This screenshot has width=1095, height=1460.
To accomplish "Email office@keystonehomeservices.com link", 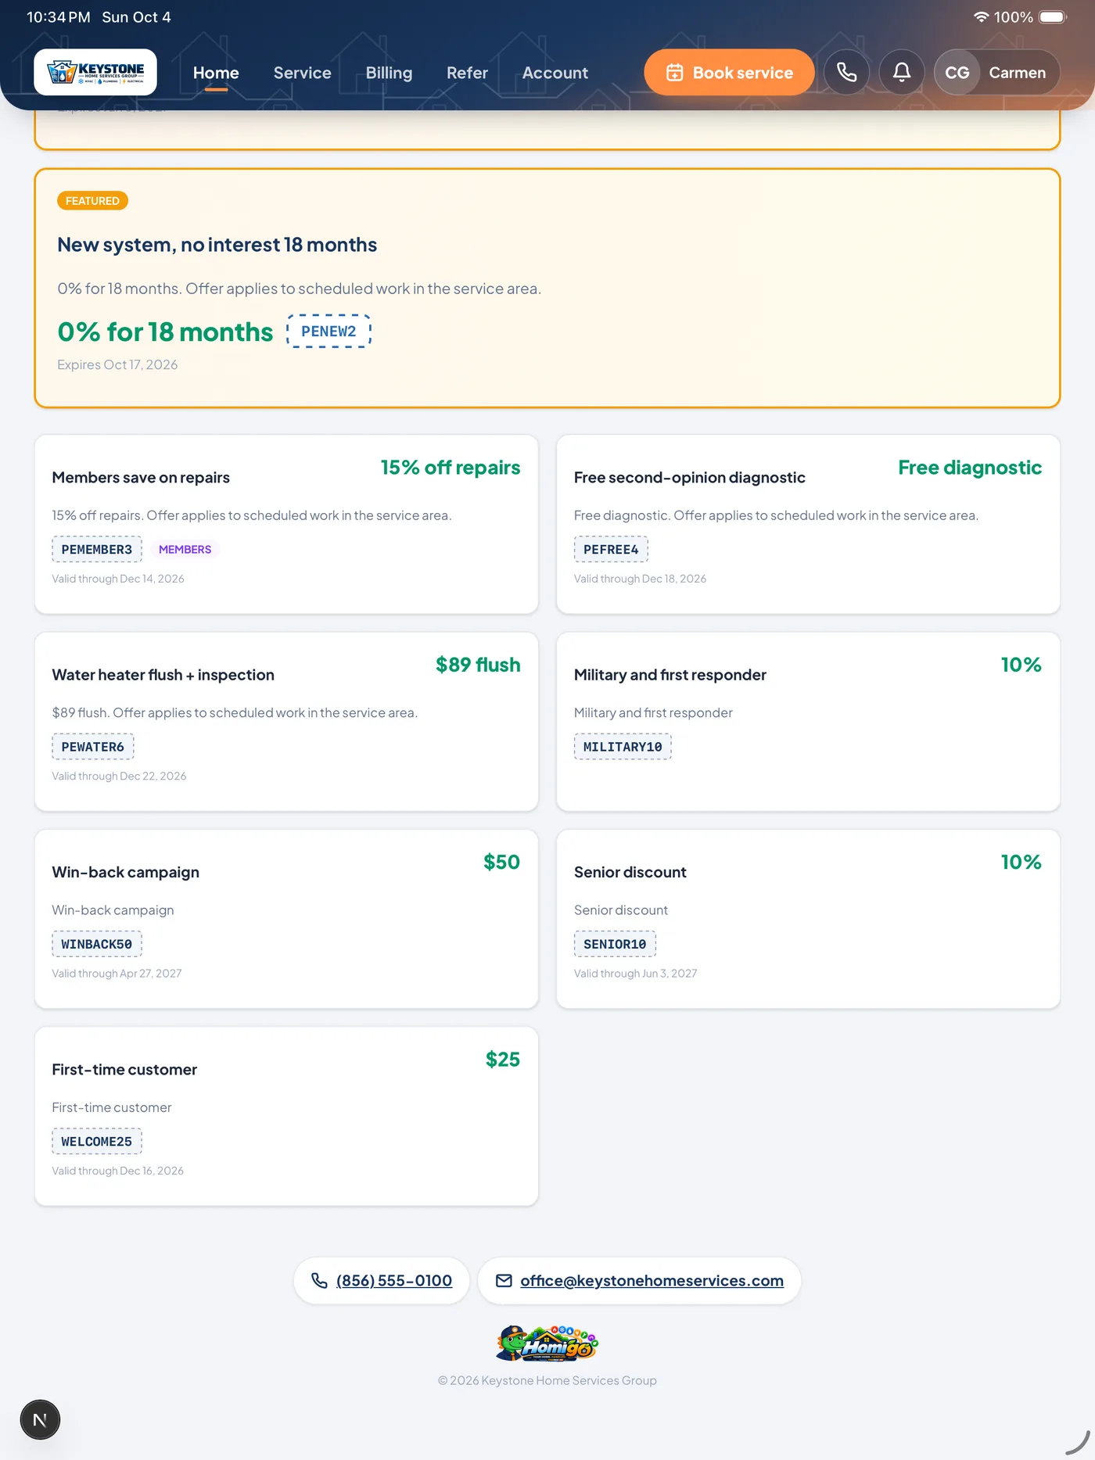I will pos(640,1280).
